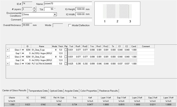The width and height of the screenshot is (177, 107).
Task: Toggle the Flip checkbox for Glass 3
Action: pos(66,64)
